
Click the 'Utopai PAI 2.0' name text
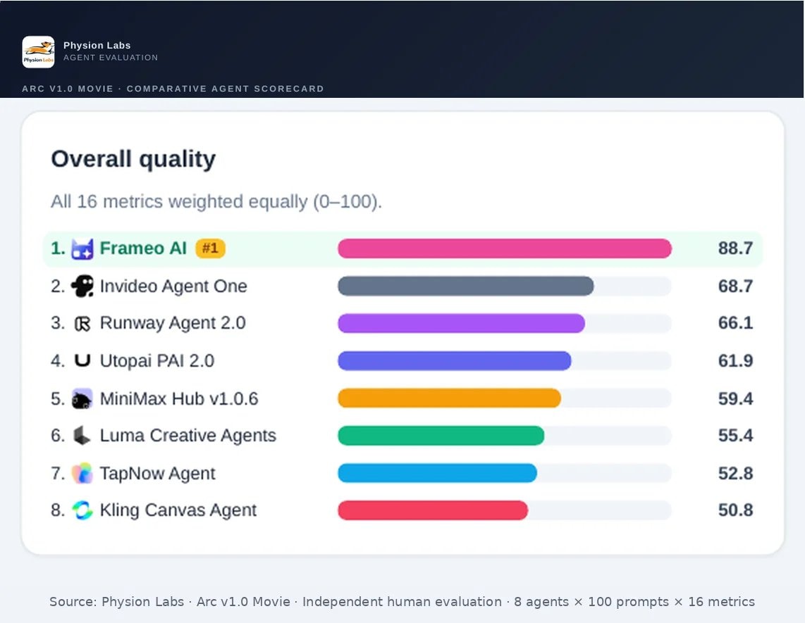(157, 361)
